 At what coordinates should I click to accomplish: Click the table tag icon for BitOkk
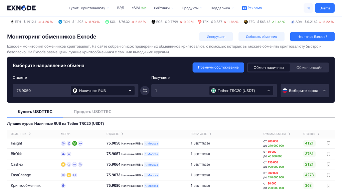coord(69,154)
